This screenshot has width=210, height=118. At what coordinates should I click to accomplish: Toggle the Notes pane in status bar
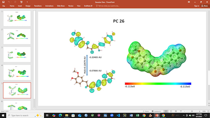click(x=146, y=111)
